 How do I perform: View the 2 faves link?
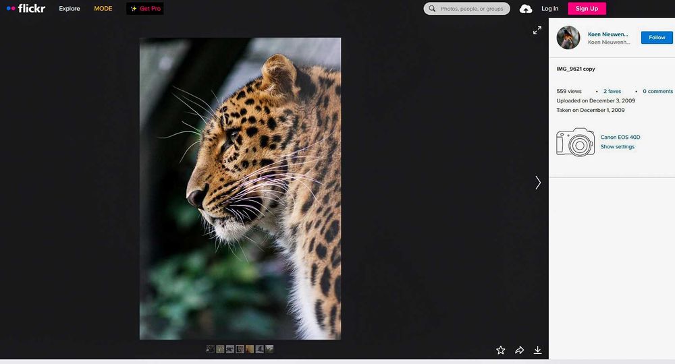612,91
